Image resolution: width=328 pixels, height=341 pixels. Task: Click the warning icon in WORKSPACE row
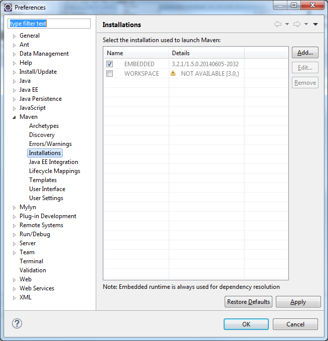click(x=173, y=73)
